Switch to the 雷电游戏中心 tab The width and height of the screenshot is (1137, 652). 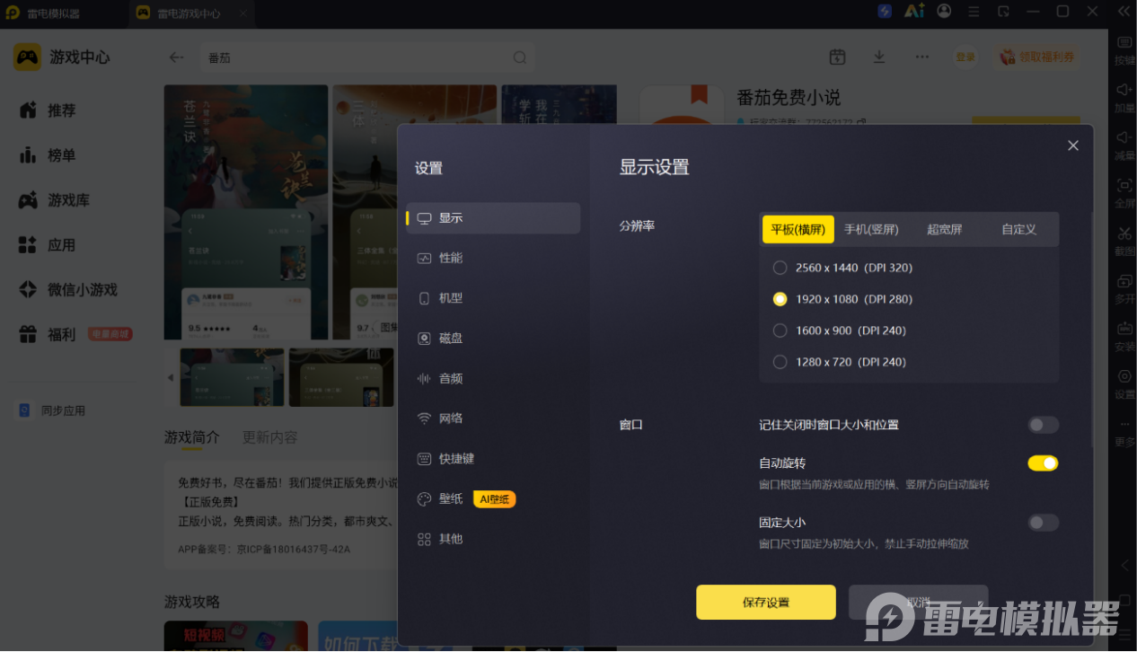point(191,13)
